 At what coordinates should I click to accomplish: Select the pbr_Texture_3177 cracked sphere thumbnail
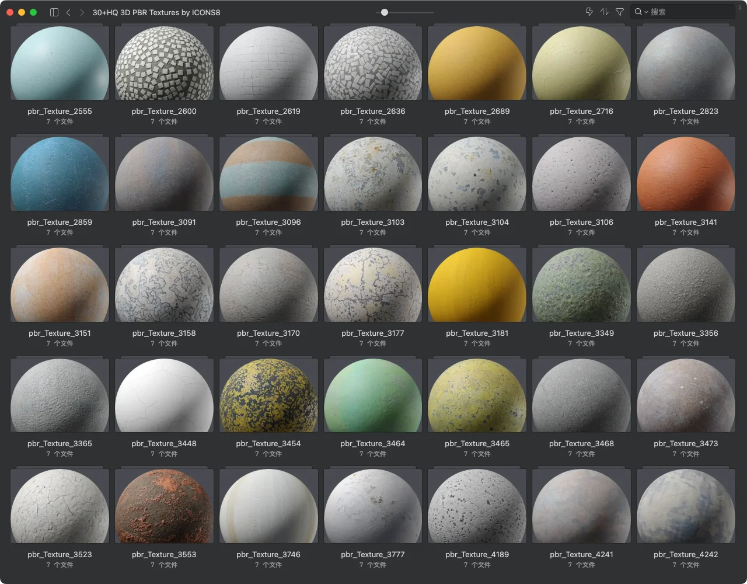(x=373, y=285)
